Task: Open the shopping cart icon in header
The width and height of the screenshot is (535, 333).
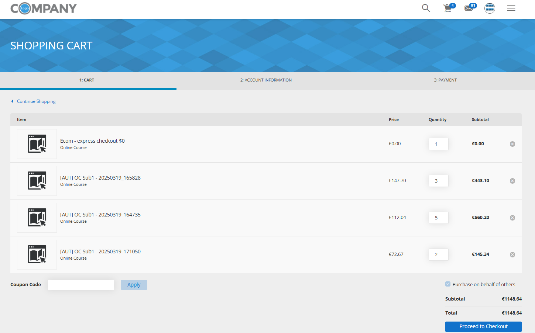Action: click(448, 8)
